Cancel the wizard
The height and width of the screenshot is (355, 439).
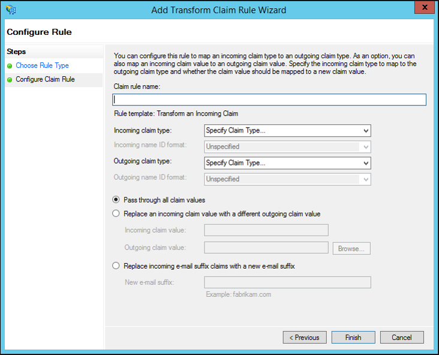[x=402, y=338]
